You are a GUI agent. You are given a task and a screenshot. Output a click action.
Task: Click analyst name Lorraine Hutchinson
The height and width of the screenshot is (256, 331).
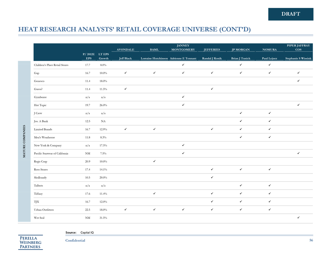pyautogui.click(x=154, y=58)
